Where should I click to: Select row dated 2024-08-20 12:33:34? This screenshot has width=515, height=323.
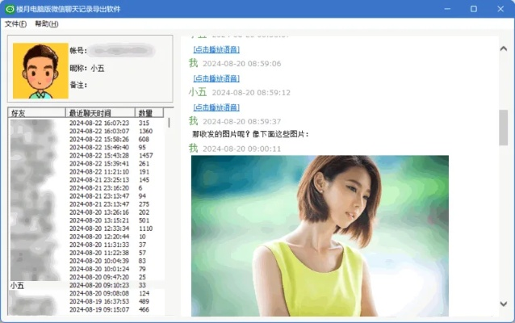click(x=86, y=229)
